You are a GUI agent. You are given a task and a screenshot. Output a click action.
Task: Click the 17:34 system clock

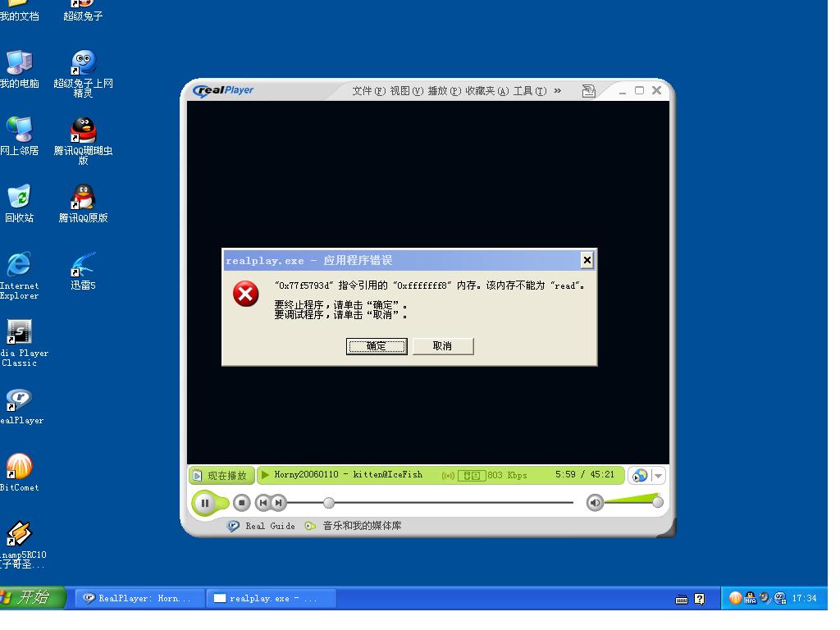[804, 598]
